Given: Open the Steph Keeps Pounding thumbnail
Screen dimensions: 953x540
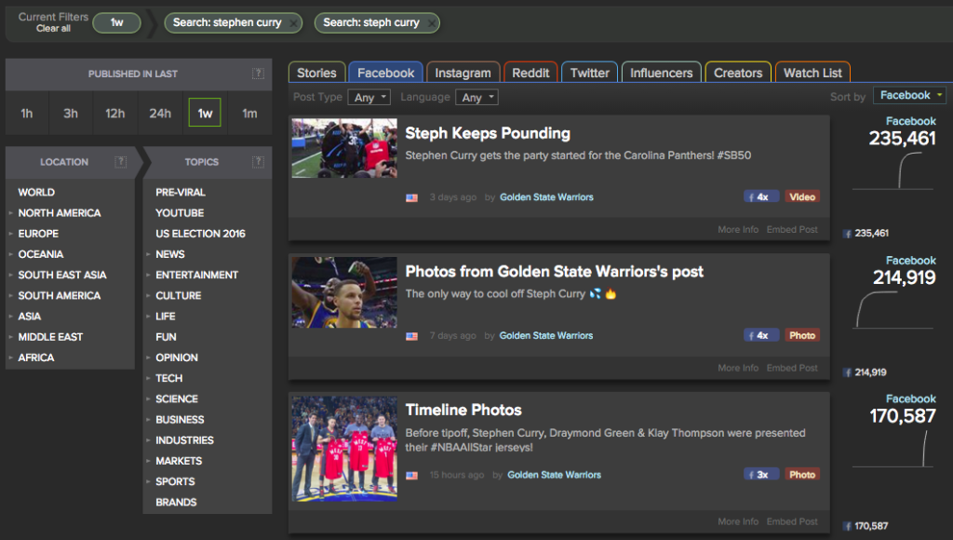Looking at the screenshot, I should 343,148.
